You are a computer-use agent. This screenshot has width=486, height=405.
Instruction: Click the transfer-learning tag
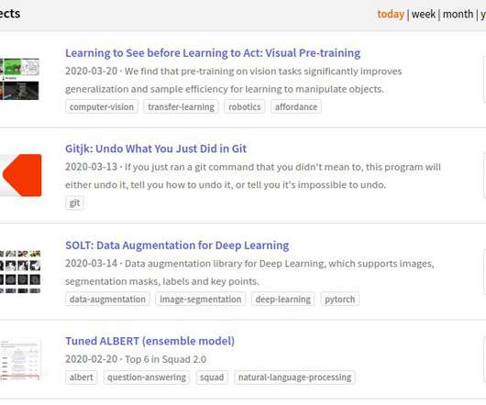click(x=181, y=107)
